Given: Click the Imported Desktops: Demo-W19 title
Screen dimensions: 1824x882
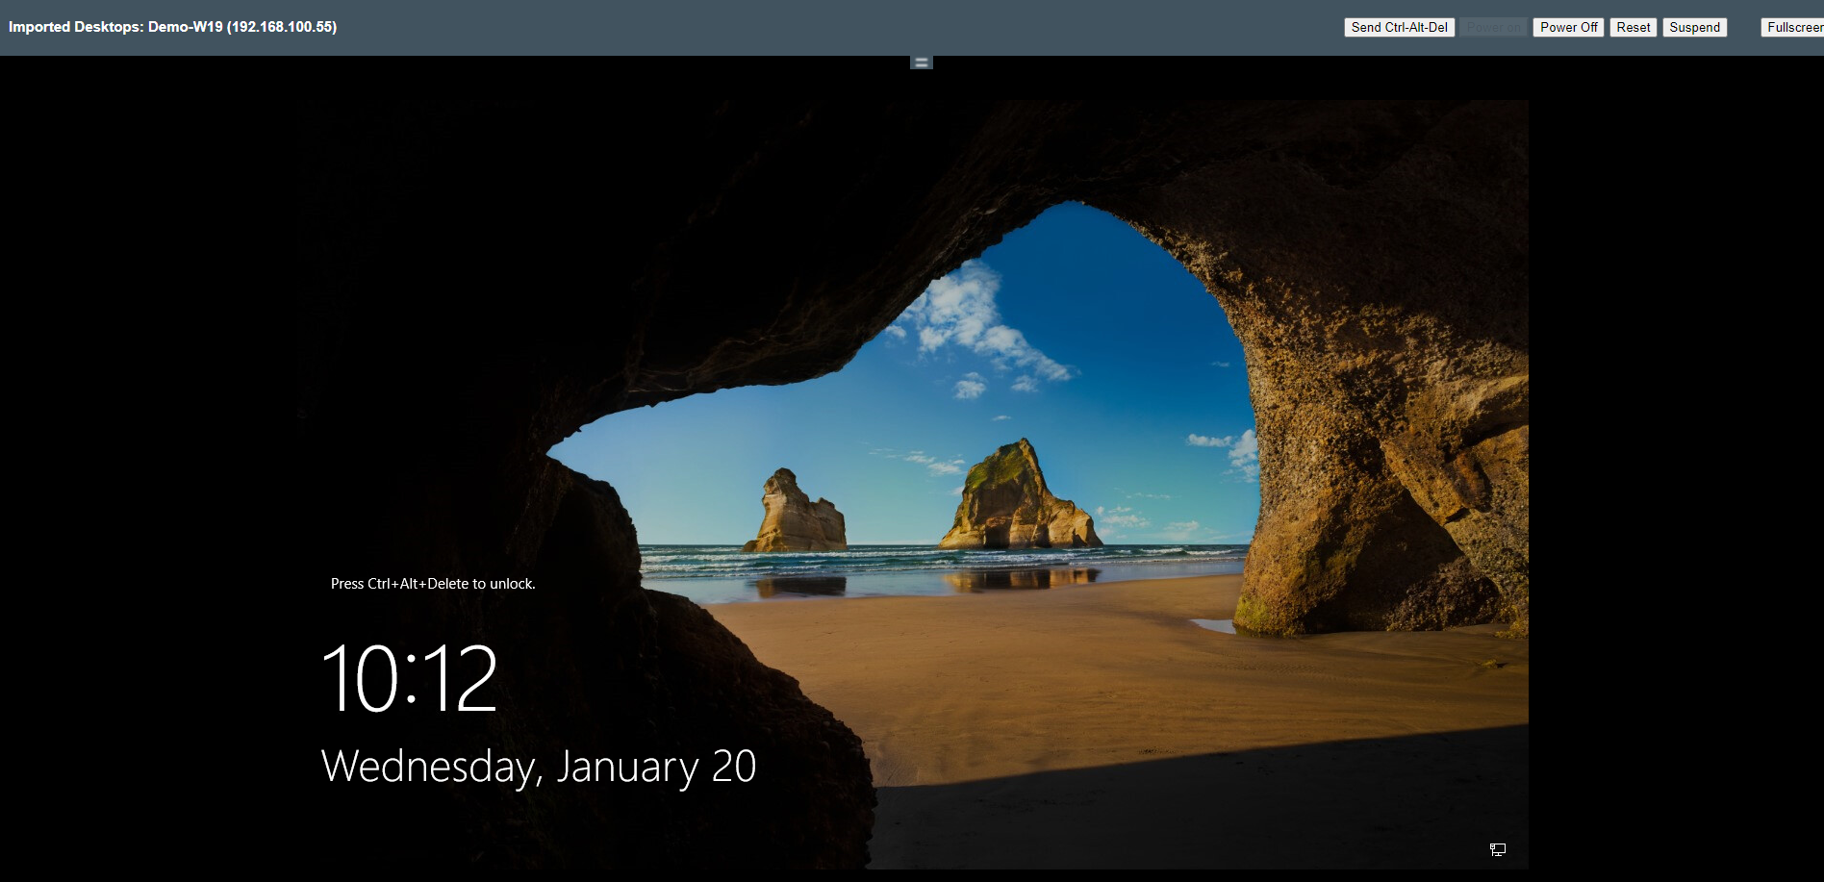Looking at the screenshot, I should click(173, 27).
